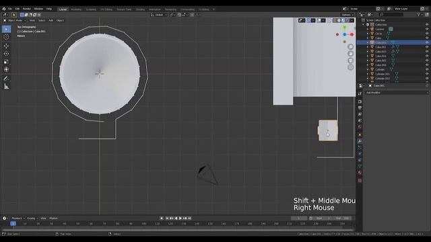Toggle the camera view gizmo
The width and height of the screenshot is (431, 242).
point(350,61)
